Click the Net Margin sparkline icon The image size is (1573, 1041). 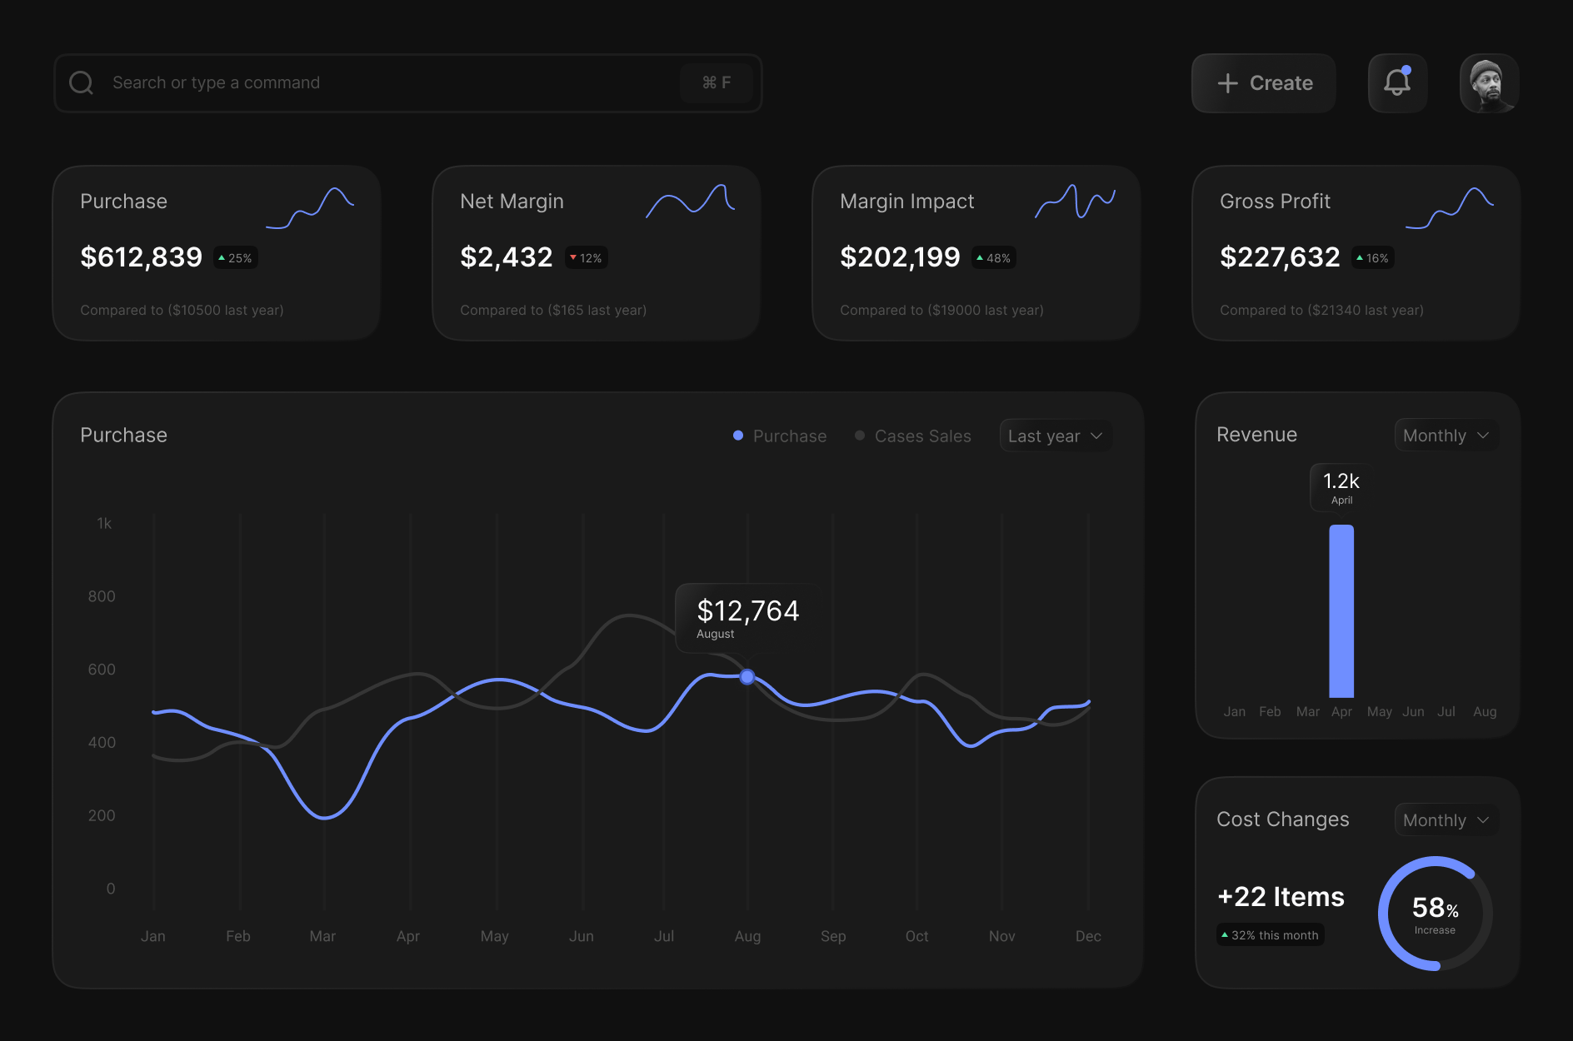point(690,202)
